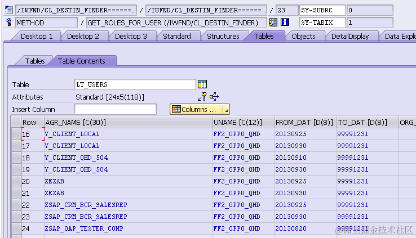Screen dimensions: 416x238
Task: Select row 22 using its row selector
Action: [16, 205]
